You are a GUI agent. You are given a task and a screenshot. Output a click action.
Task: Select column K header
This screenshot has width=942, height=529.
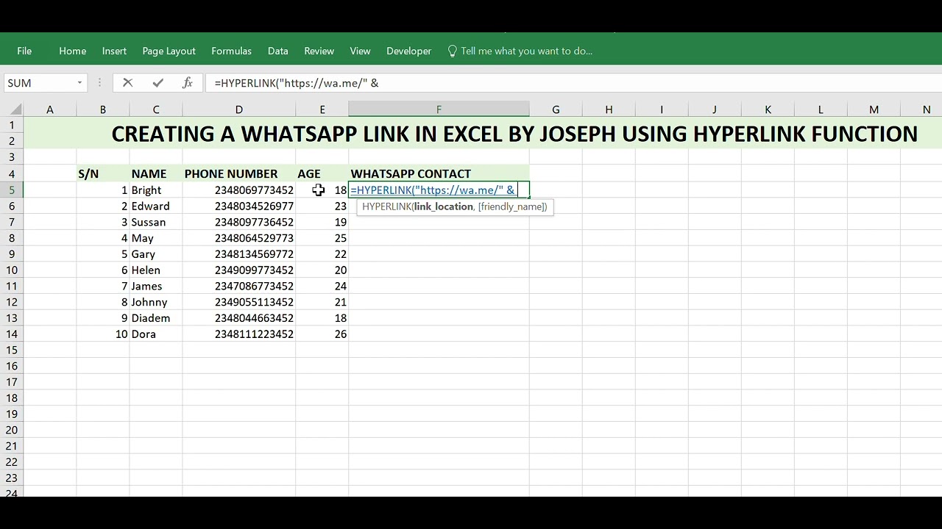(768, 109)
